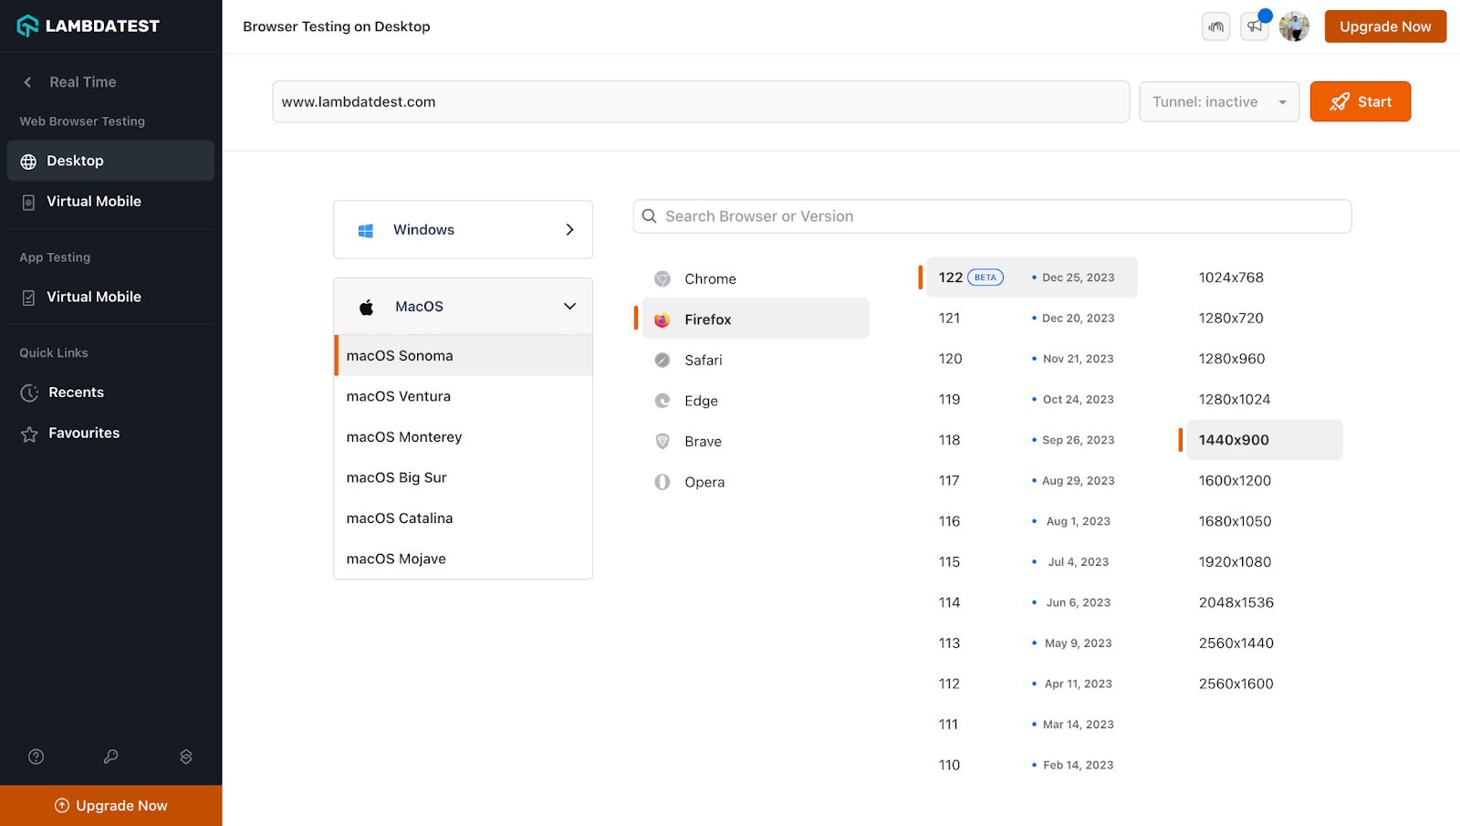1460x826 pixels.
Task: Click the URL field with www.lambdatdest.com
Action: 700,102
